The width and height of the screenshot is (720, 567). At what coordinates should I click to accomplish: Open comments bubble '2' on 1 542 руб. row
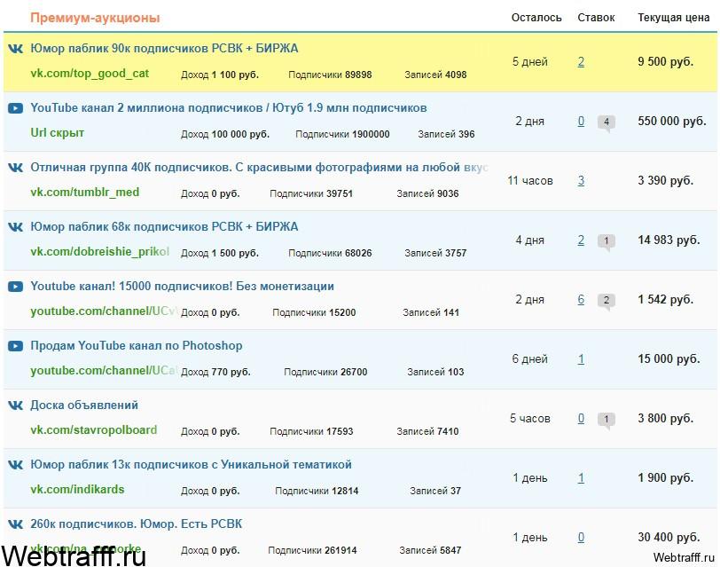click(607, 301)
